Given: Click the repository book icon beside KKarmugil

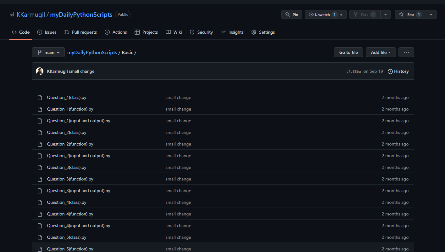Looking at the screenshot, I should coord(12,14).
